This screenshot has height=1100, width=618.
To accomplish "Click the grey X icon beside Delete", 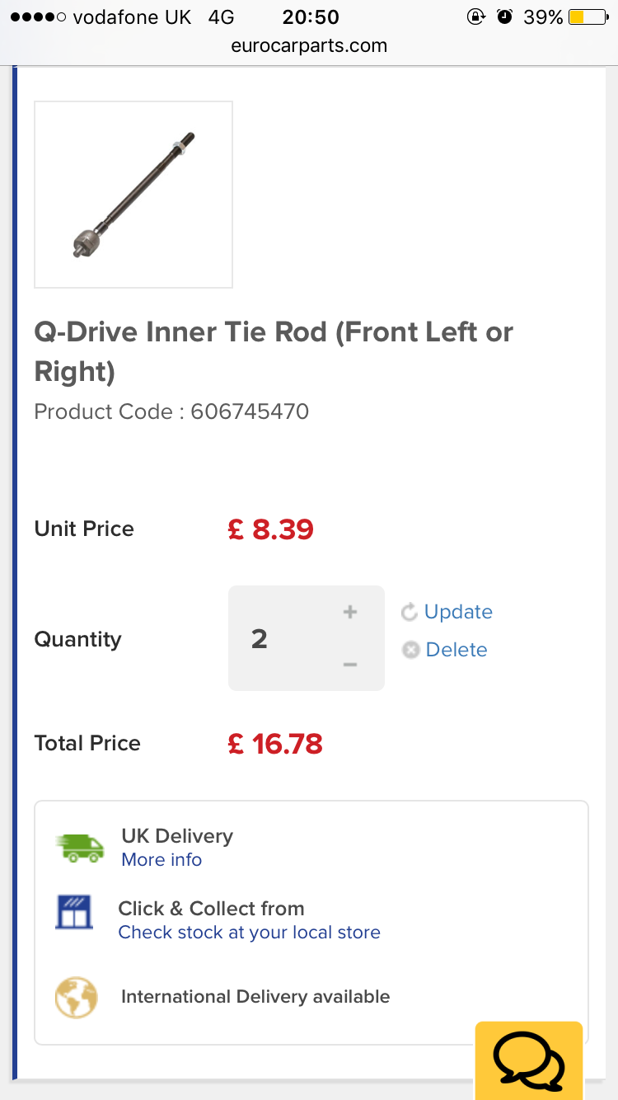I will click(x=410, y=650).
